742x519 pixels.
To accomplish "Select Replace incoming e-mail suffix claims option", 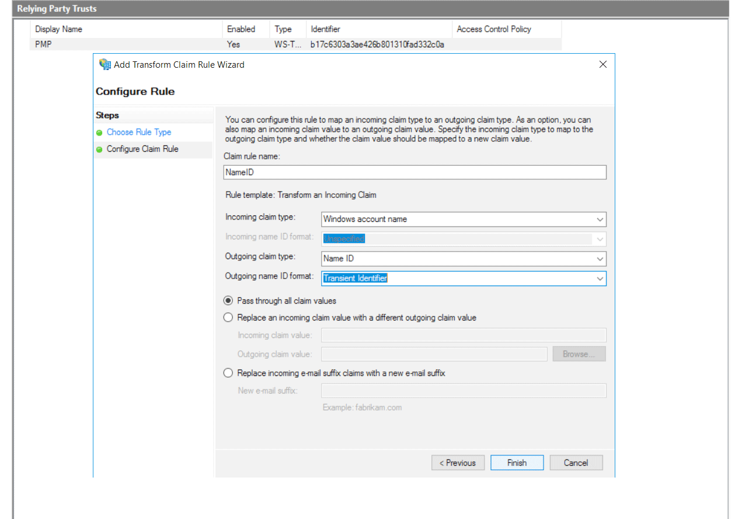I will (228, 372).
